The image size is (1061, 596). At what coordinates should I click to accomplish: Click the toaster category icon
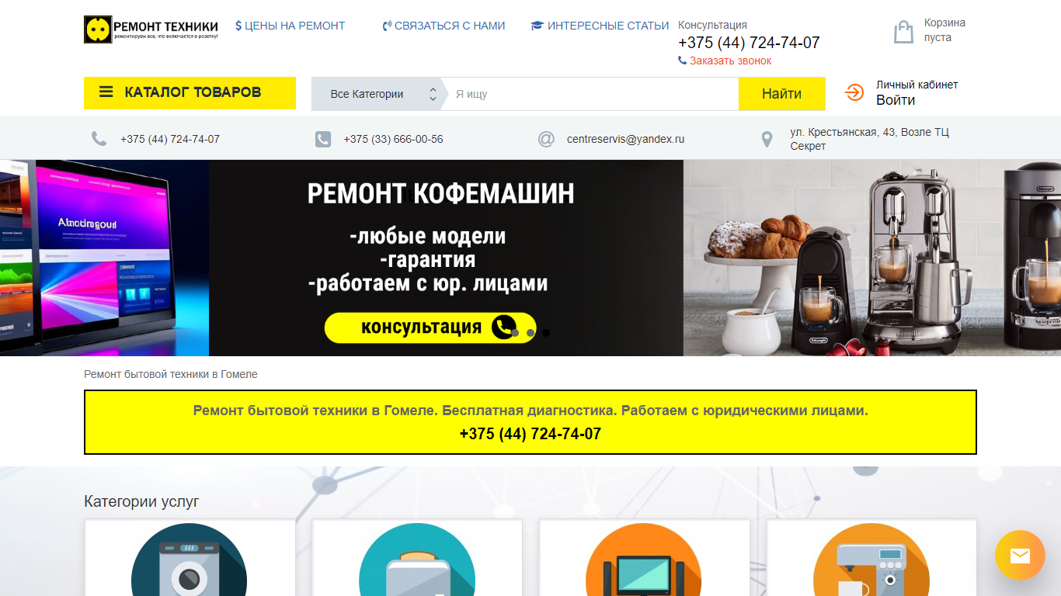pyautogui.click(x=417, y=560)
